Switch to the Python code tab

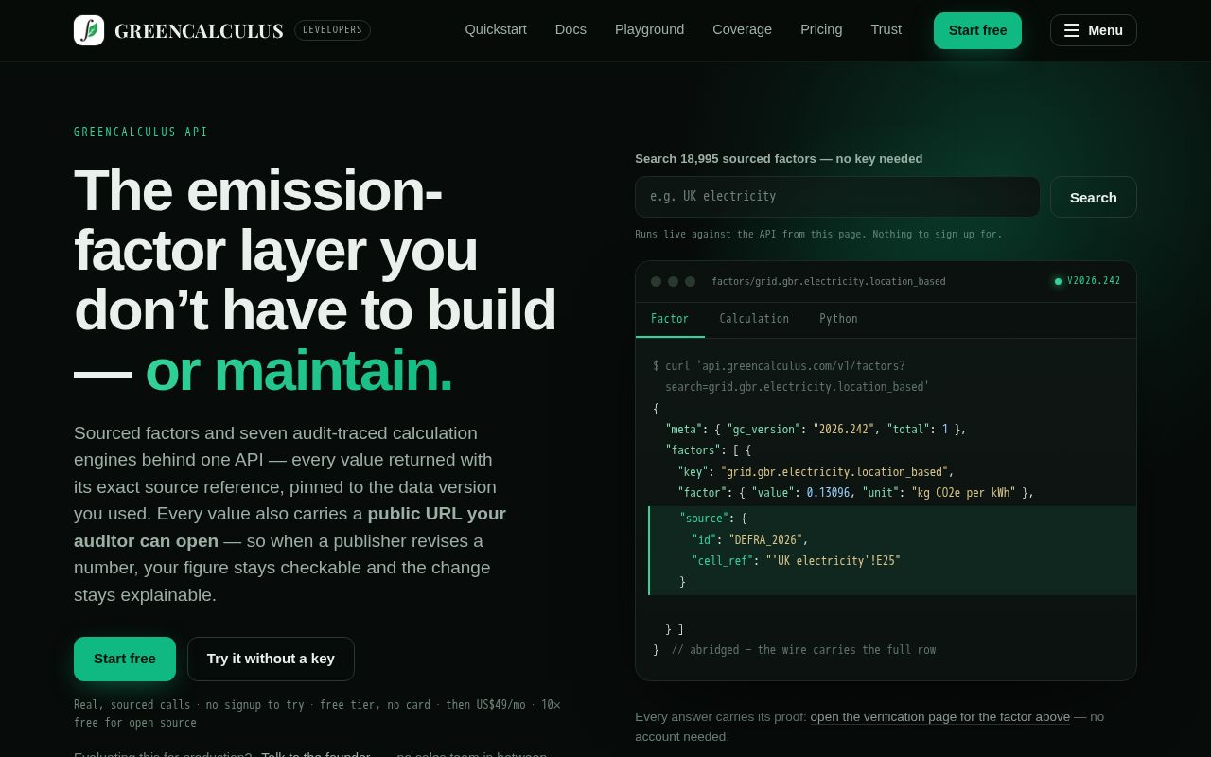click(x=838, y=319)
